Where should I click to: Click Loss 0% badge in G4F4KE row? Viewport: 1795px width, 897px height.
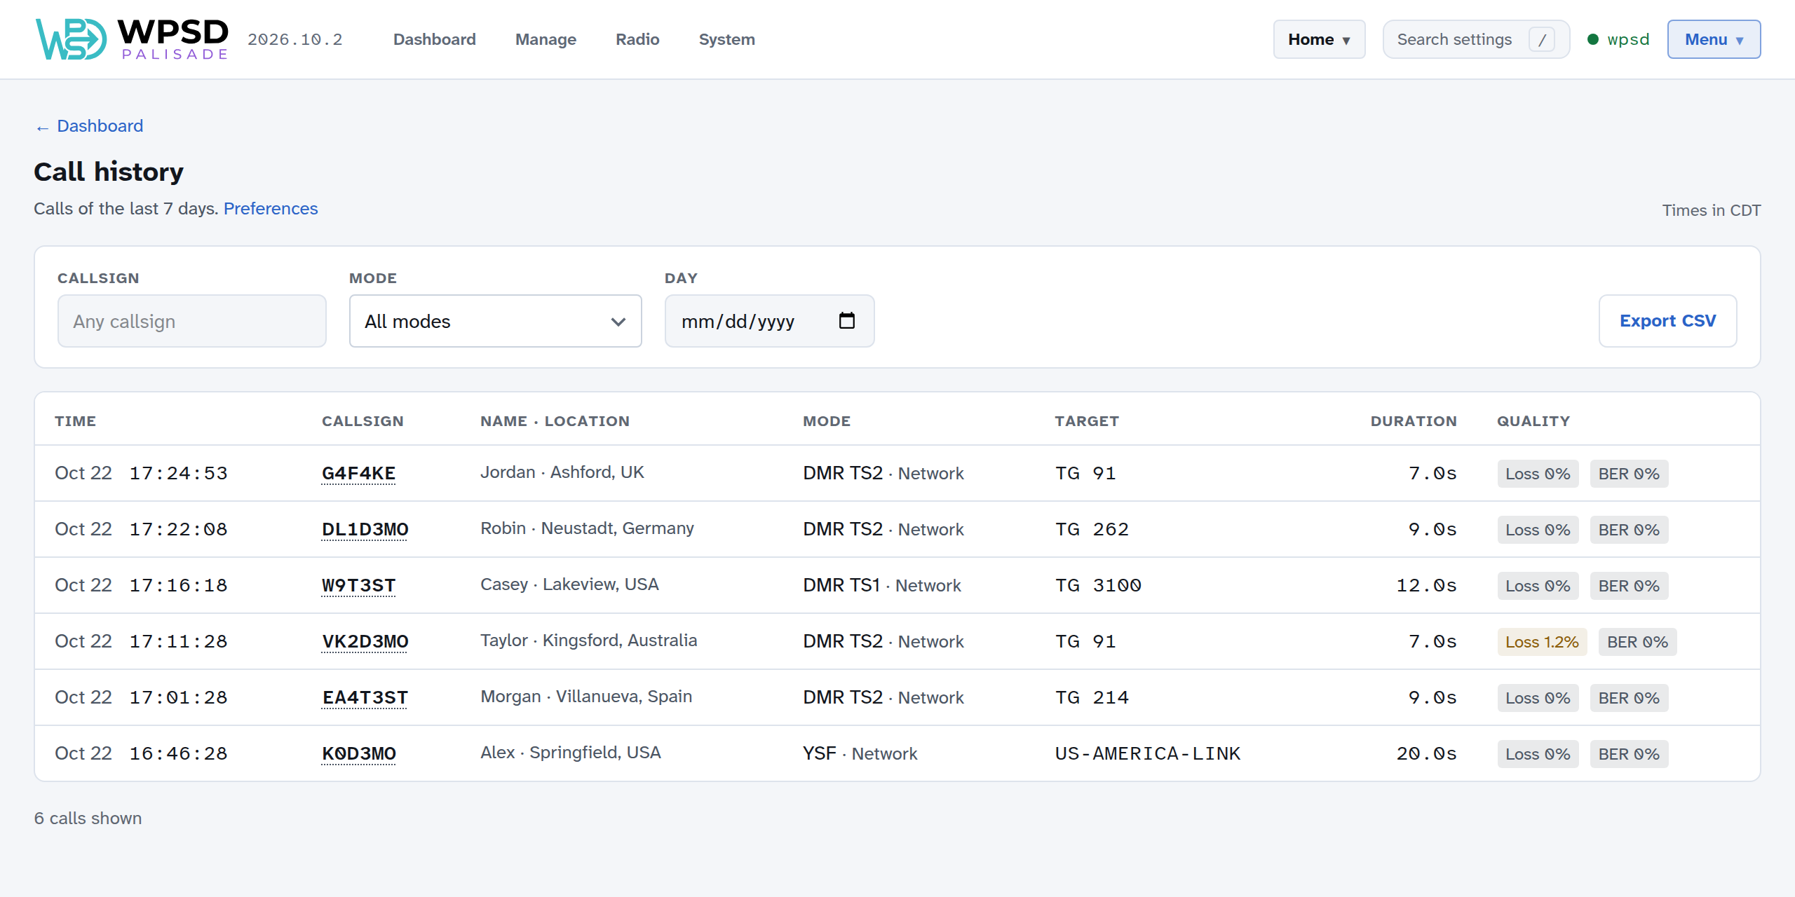tap(1538, 474)
